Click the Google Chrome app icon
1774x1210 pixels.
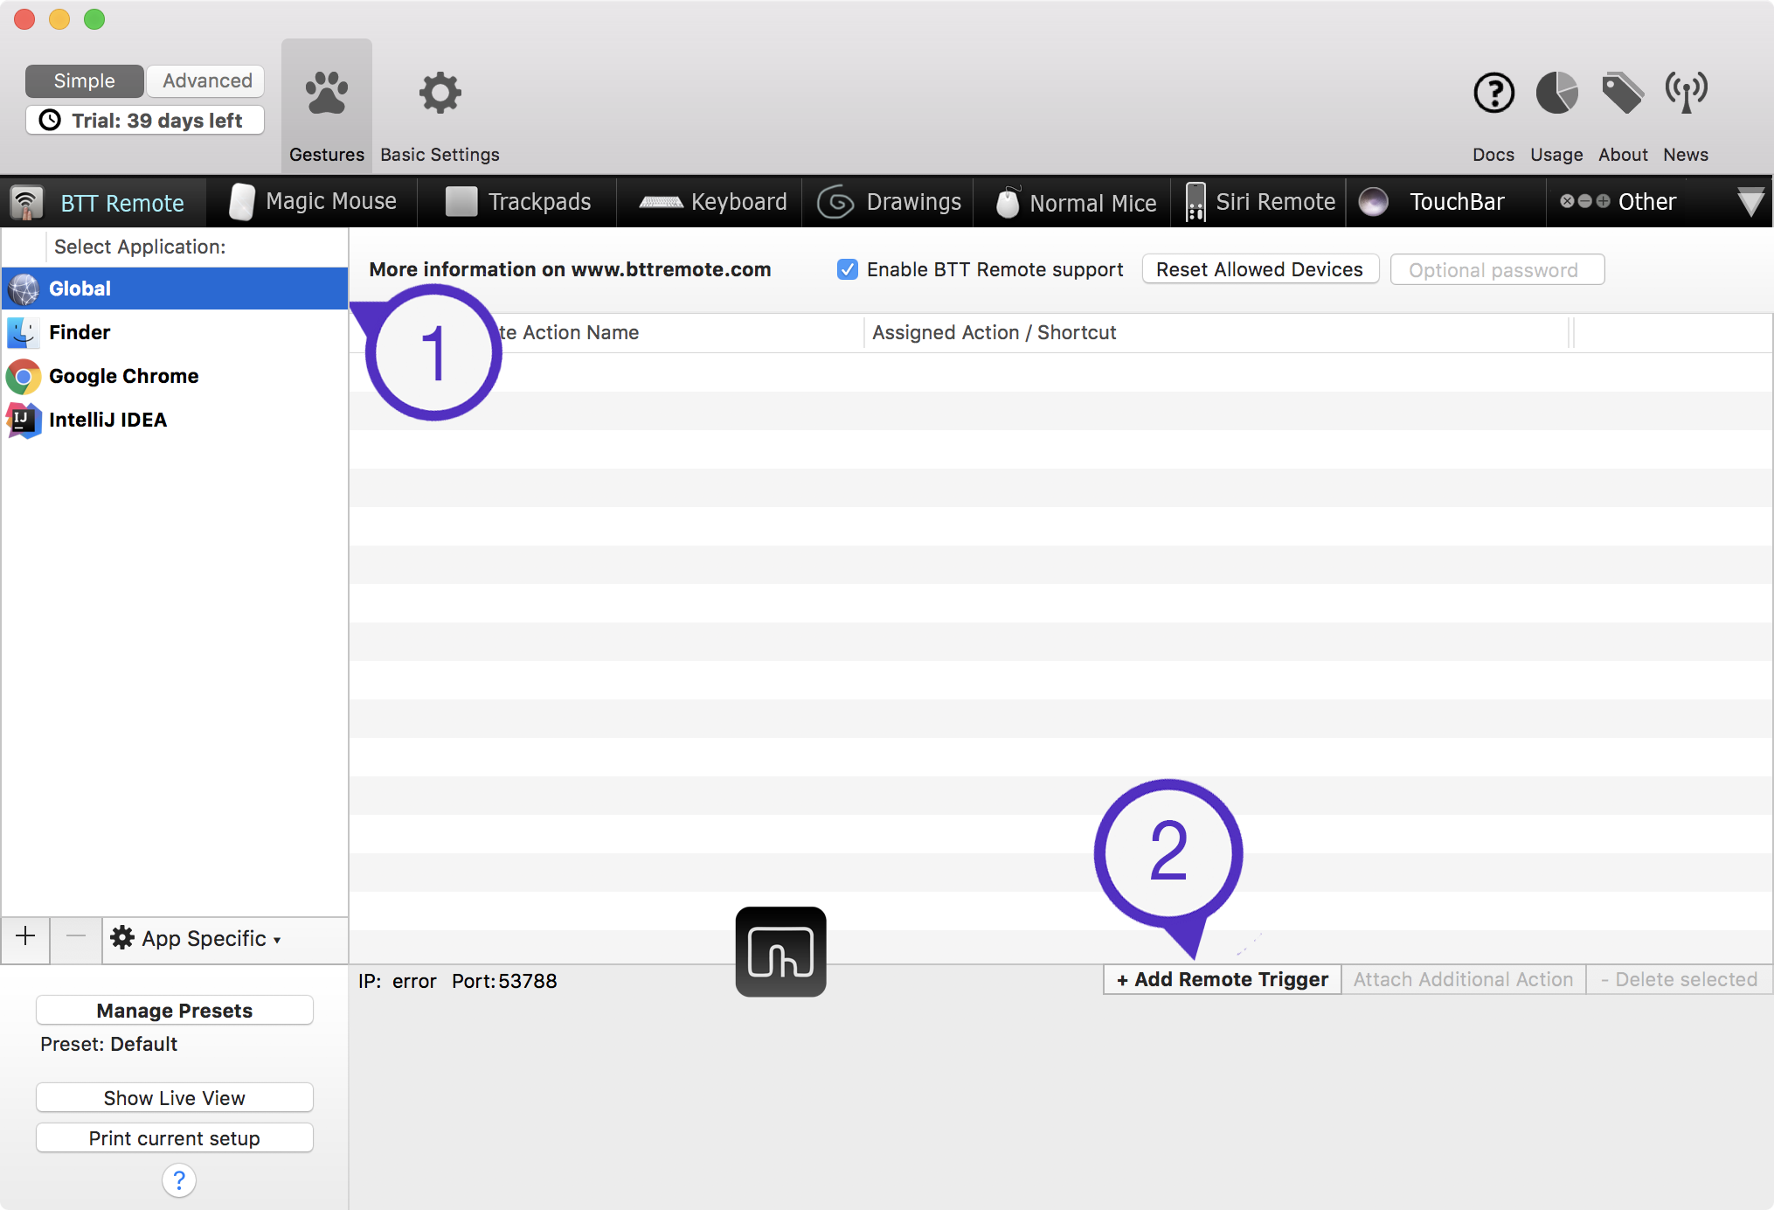click(x=24, y=377)
